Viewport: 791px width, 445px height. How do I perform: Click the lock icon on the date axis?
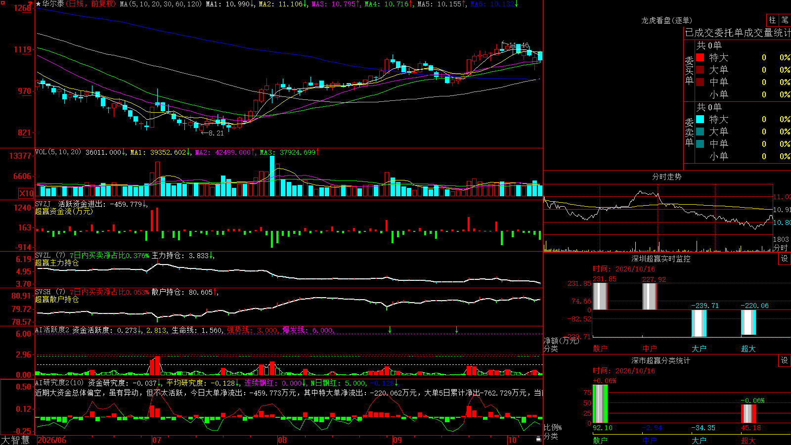(538, 439)
